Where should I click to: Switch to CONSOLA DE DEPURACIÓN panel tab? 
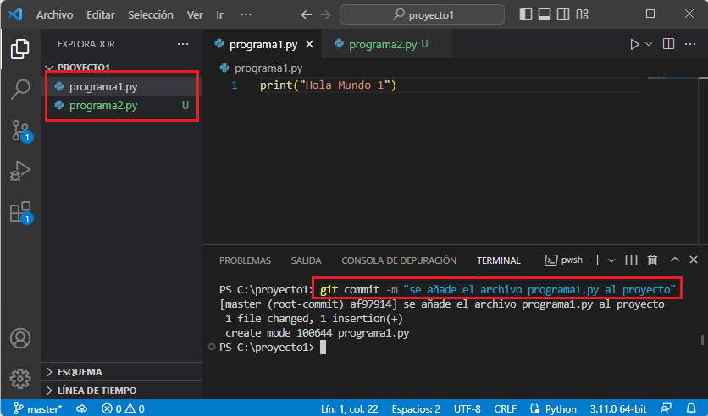coord(399,260)
